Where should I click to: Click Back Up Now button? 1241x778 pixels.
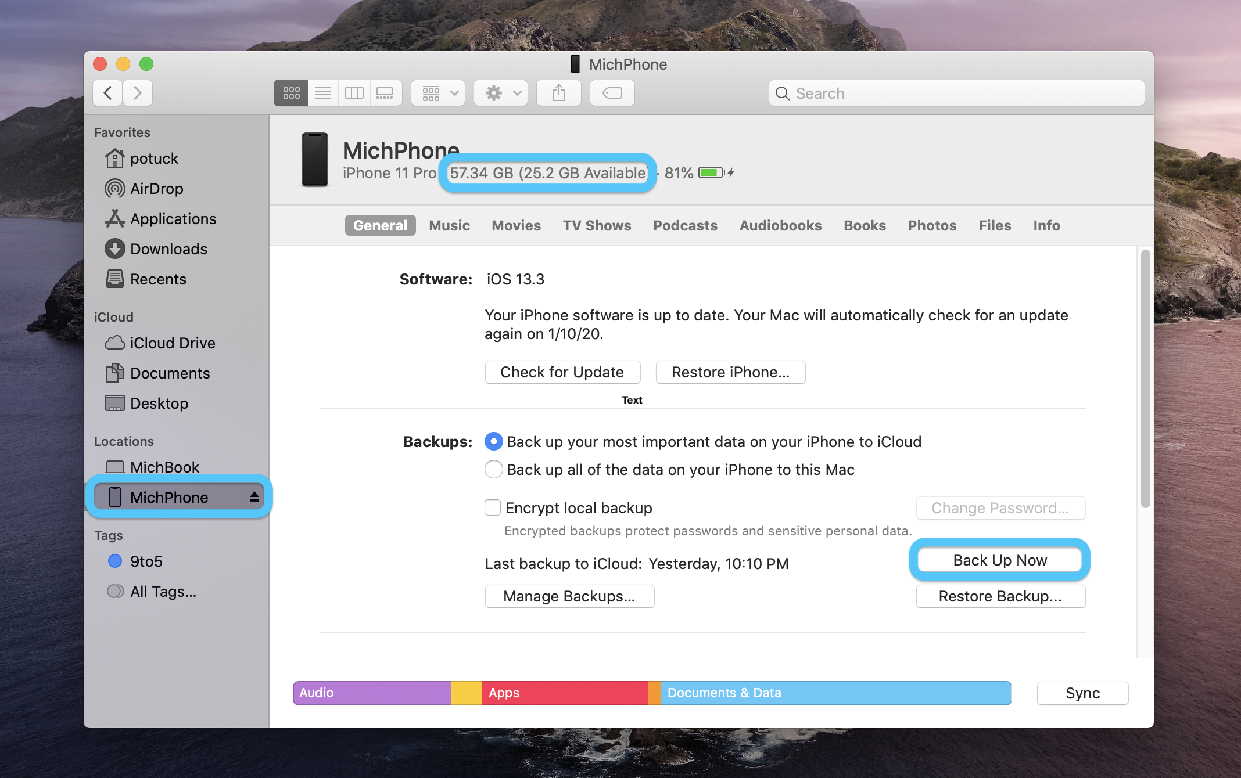pos(999,559)
